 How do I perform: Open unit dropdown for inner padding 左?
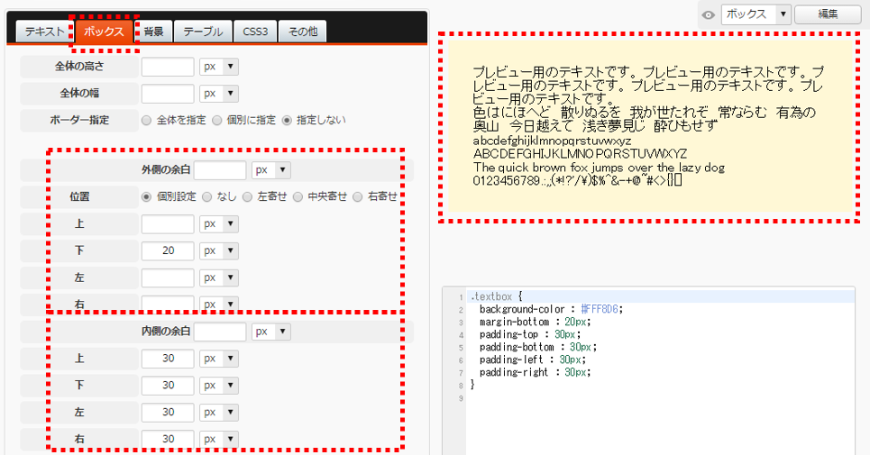pos(219,413)
